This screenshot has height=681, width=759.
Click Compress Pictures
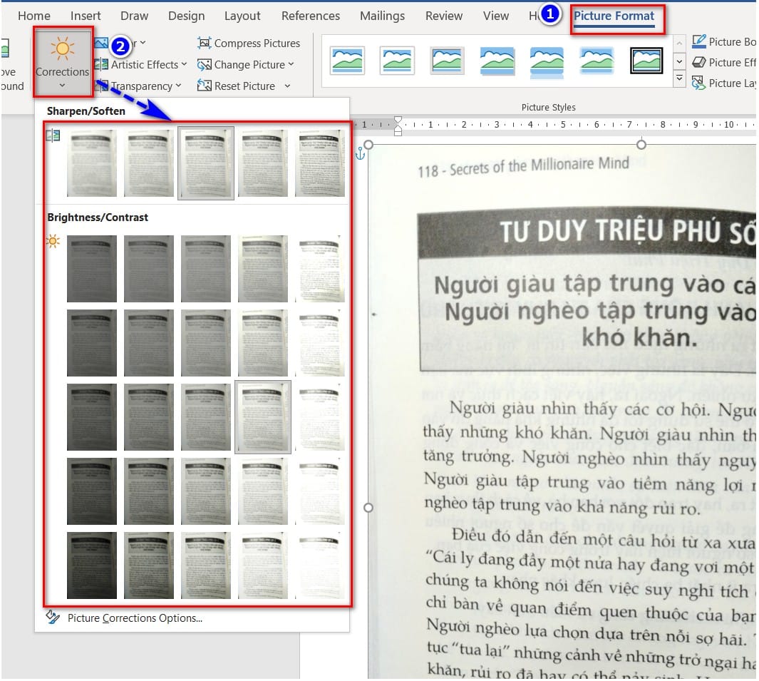249,43
